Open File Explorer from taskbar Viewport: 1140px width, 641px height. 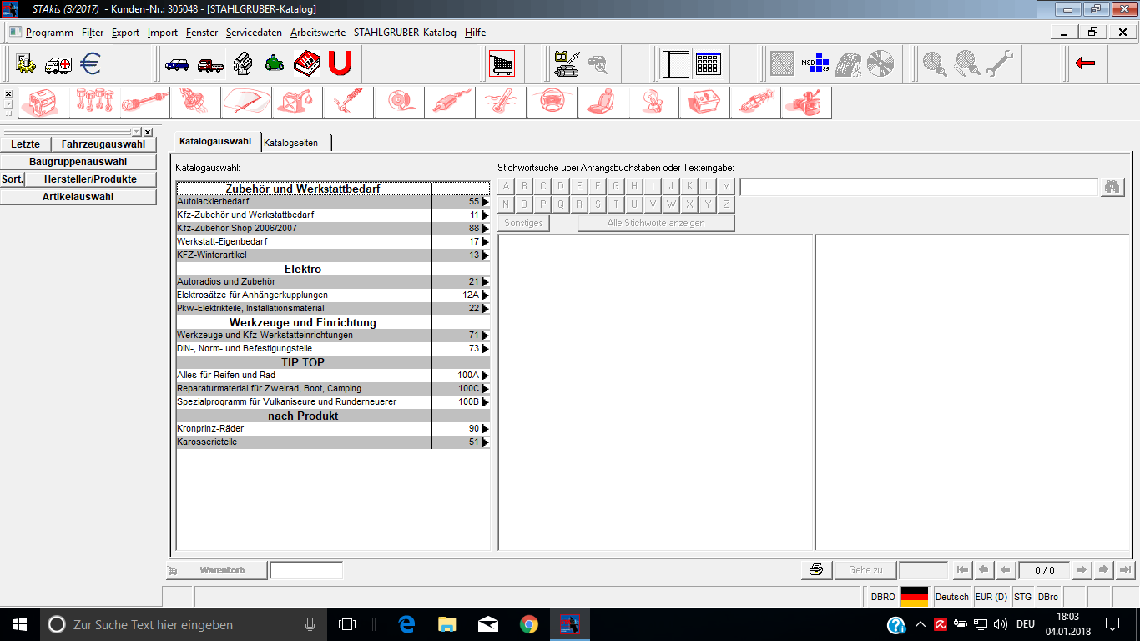[x=447, y=624]
